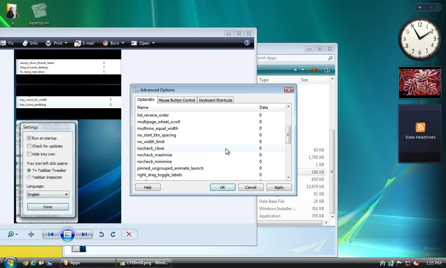The image size is (446, 268).
Task: Select the 795 KB Application row
Action: (292, 216)
